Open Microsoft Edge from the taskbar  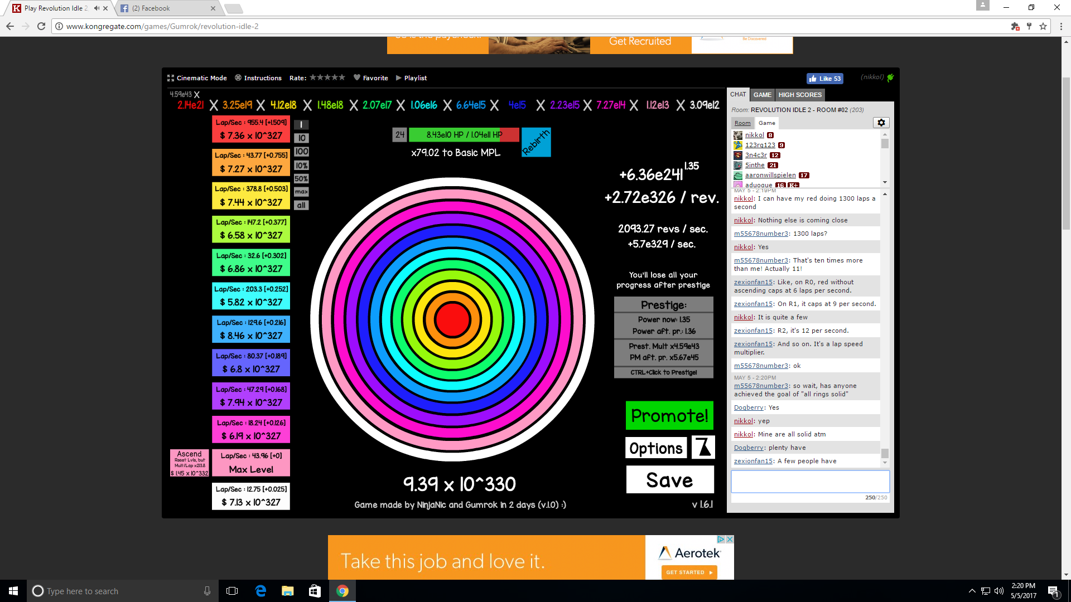[x=260, y=591]
